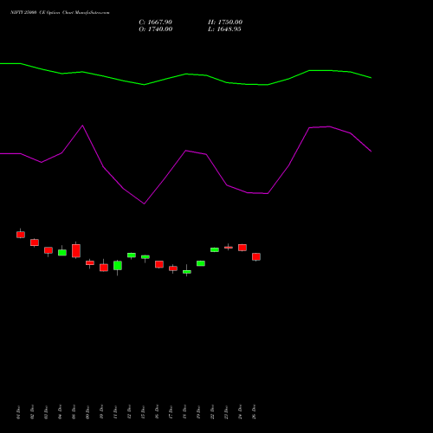Click the 23 Dec date axis label

[x=226, y=412]
